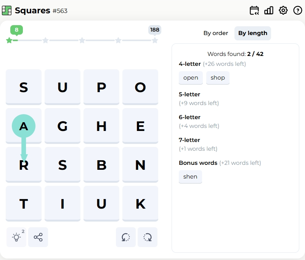The width and height of the screenshot is (305, 260).
Task: Click the +4 words left text
Action: pos(199,126)
